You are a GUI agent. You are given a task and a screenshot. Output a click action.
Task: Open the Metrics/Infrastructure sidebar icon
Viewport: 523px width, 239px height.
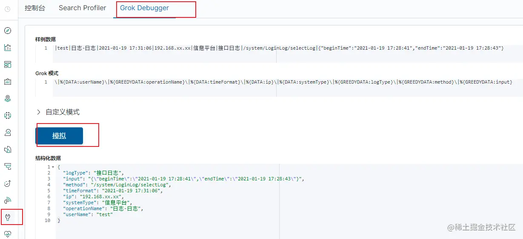click(7, 132)
